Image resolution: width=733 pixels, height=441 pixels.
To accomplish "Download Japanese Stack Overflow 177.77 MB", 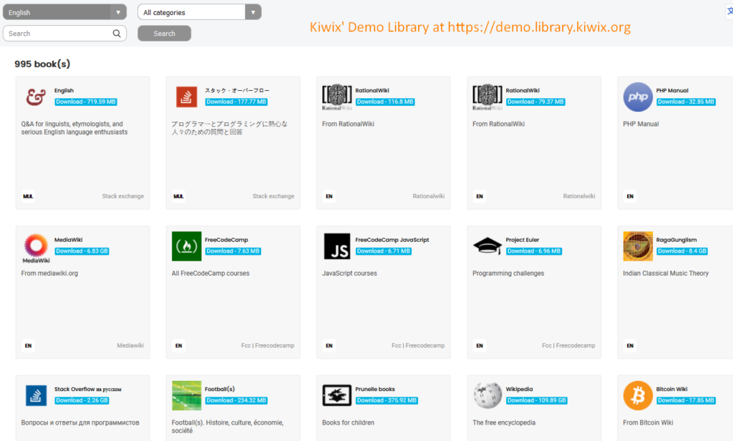I will pos(236,102).
